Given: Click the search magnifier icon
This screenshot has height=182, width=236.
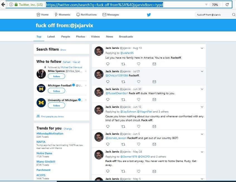Looking at the screenshot, I should coord(233,14).
